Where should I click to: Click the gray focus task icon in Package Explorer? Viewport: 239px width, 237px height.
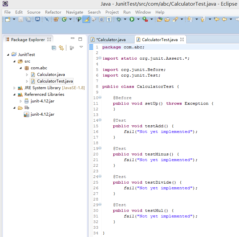[72, 48]
